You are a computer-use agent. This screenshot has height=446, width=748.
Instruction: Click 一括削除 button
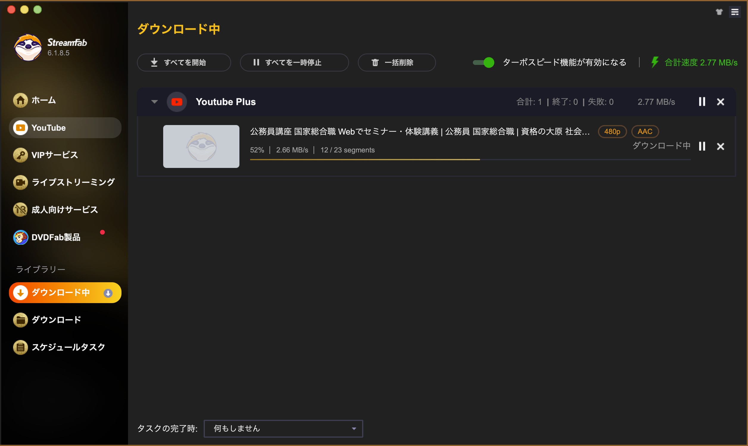click(x=397, y=63)
